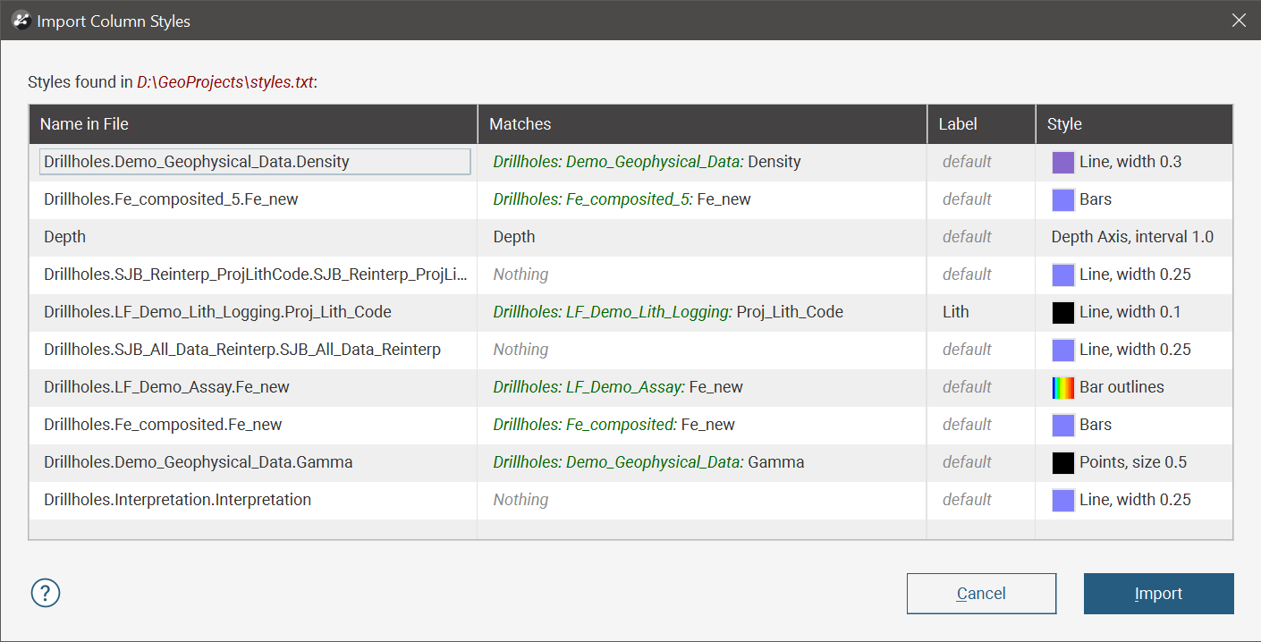This screenshot has height=642, width=1261.
Task: Click blue swatch in Interpretation style row
Action: point(1062,500)
